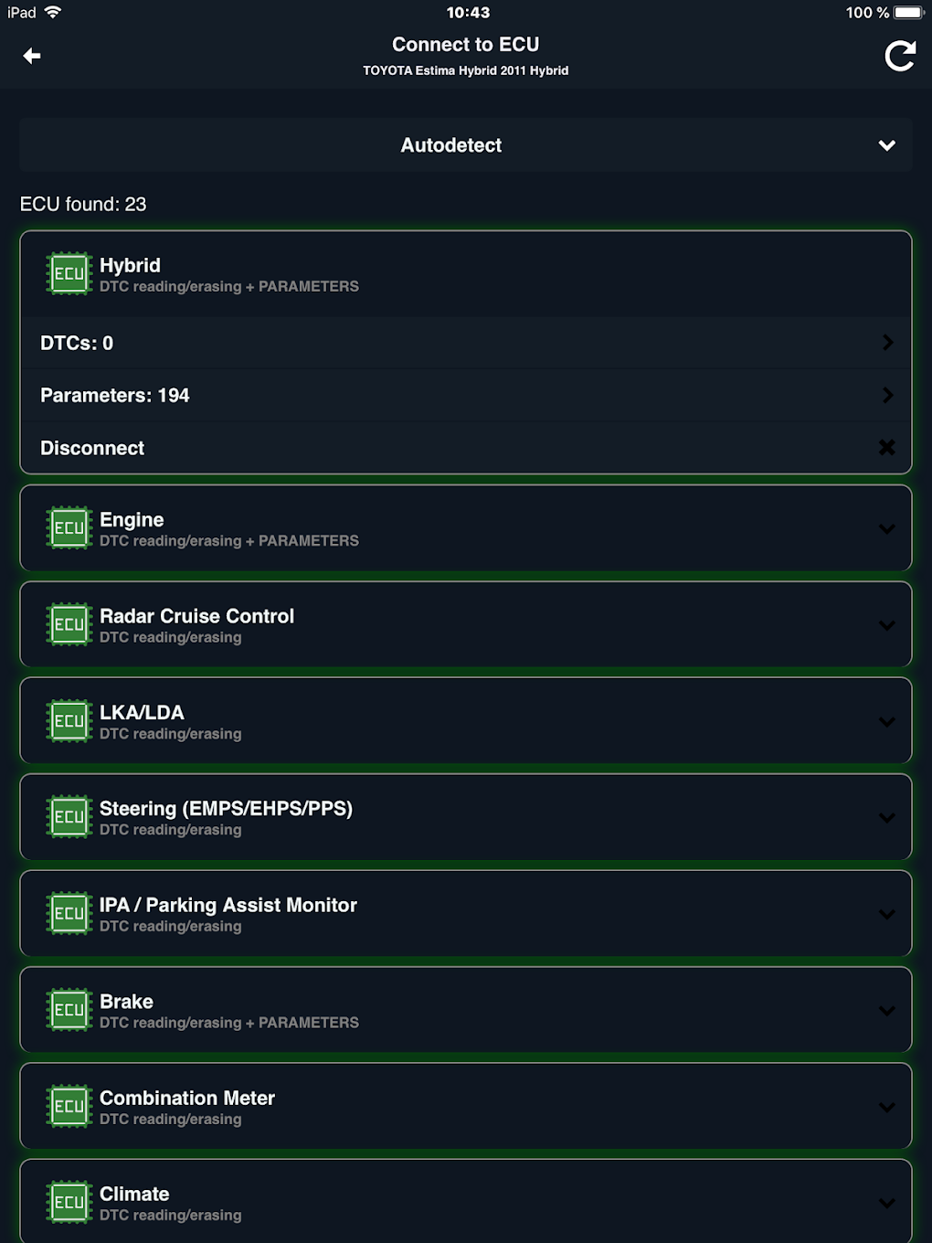Tap the Hybrid ECU title
The width and height of the screenshot is (932, 1243).
[130, 265]
